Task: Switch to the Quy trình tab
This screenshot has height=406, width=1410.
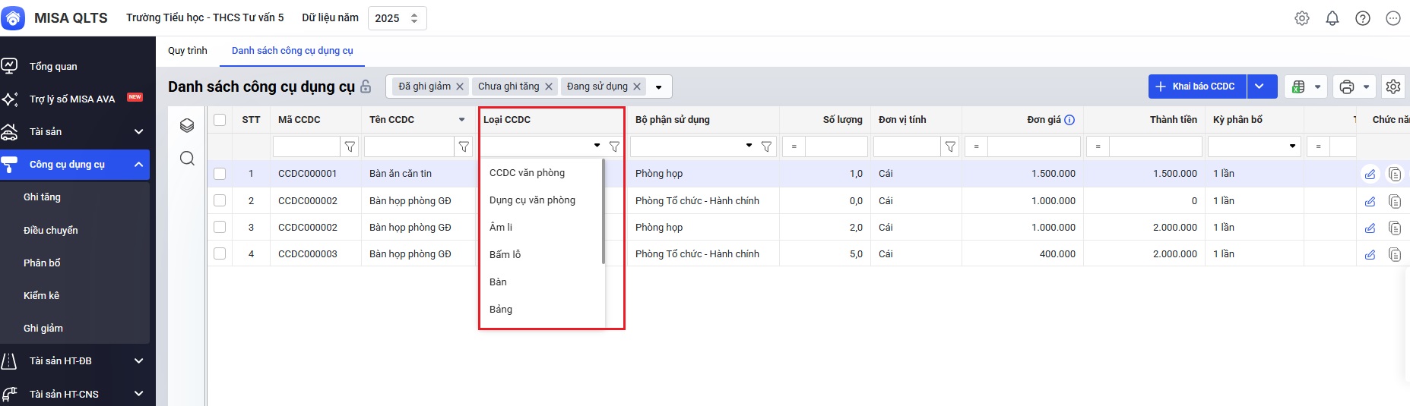Action: [187, 51]
